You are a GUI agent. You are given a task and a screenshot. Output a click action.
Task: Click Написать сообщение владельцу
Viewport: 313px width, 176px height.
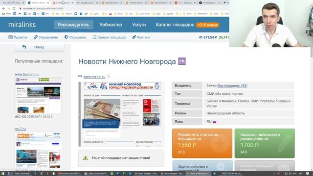(265, 166)
